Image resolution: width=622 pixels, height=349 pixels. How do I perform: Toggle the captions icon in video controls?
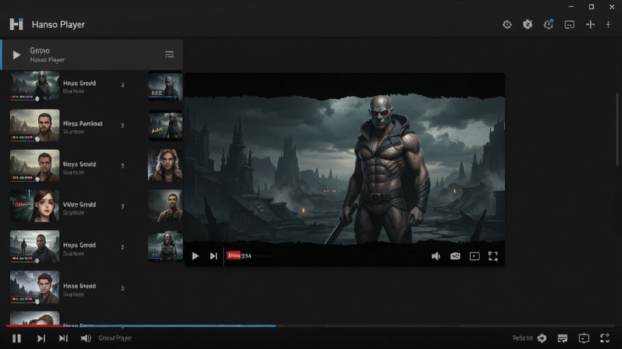coord(455,256)
